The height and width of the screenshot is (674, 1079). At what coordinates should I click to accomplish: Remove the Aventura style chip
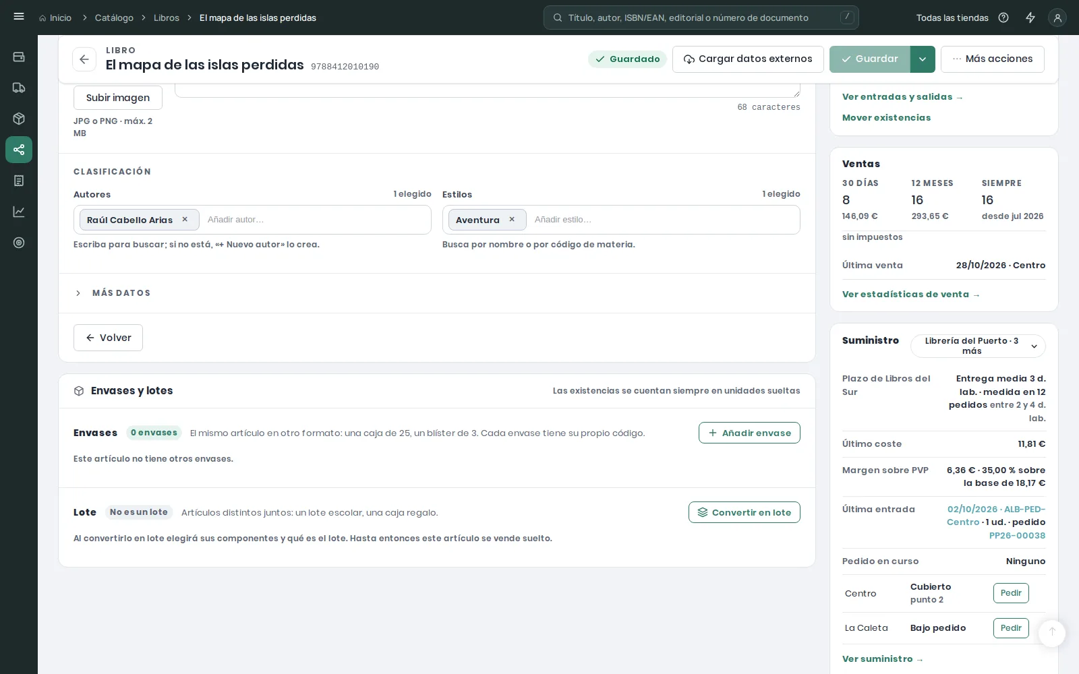(512, 220)
